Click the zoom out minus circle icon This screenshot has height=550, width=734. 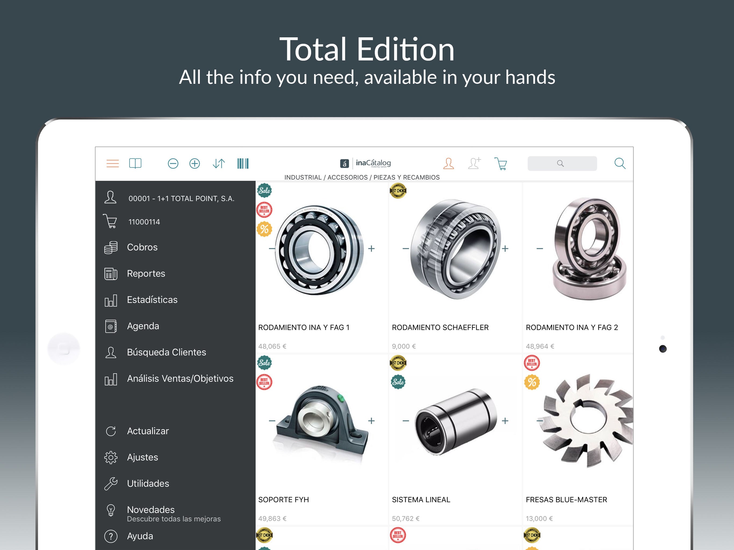tap(173, 164)
